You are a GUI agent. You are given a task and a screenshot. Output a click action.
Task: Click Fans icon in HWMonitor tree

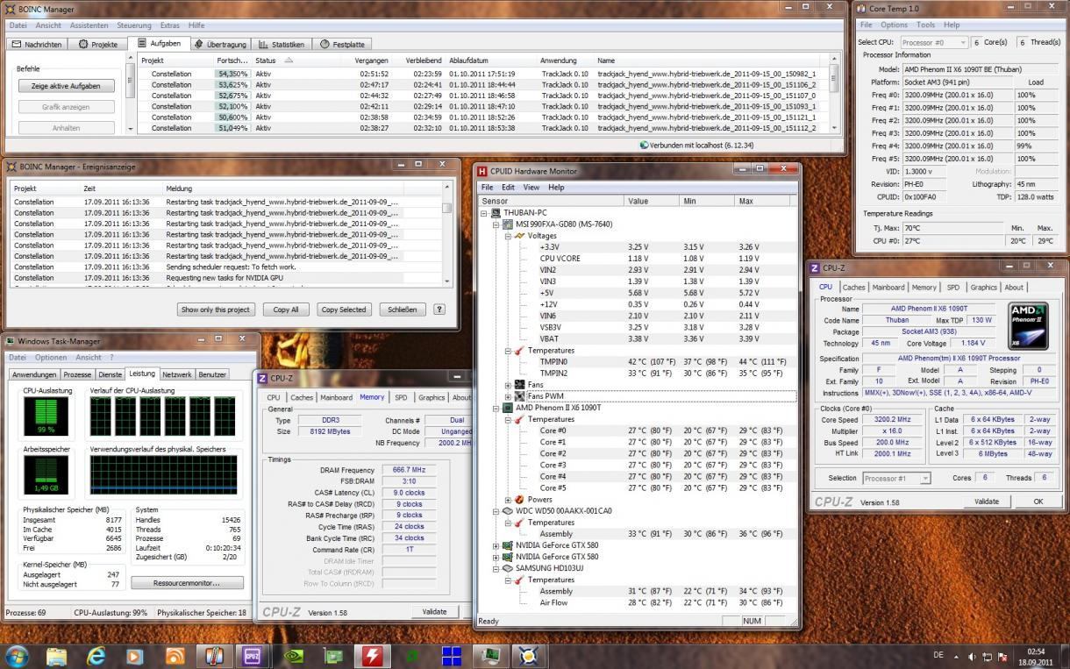(520, 384)
